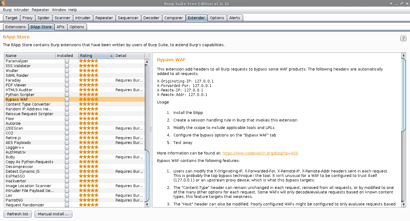The image size is (410, 221).
Task: Switch to the Proxy tab
Action: click(28, 18)
